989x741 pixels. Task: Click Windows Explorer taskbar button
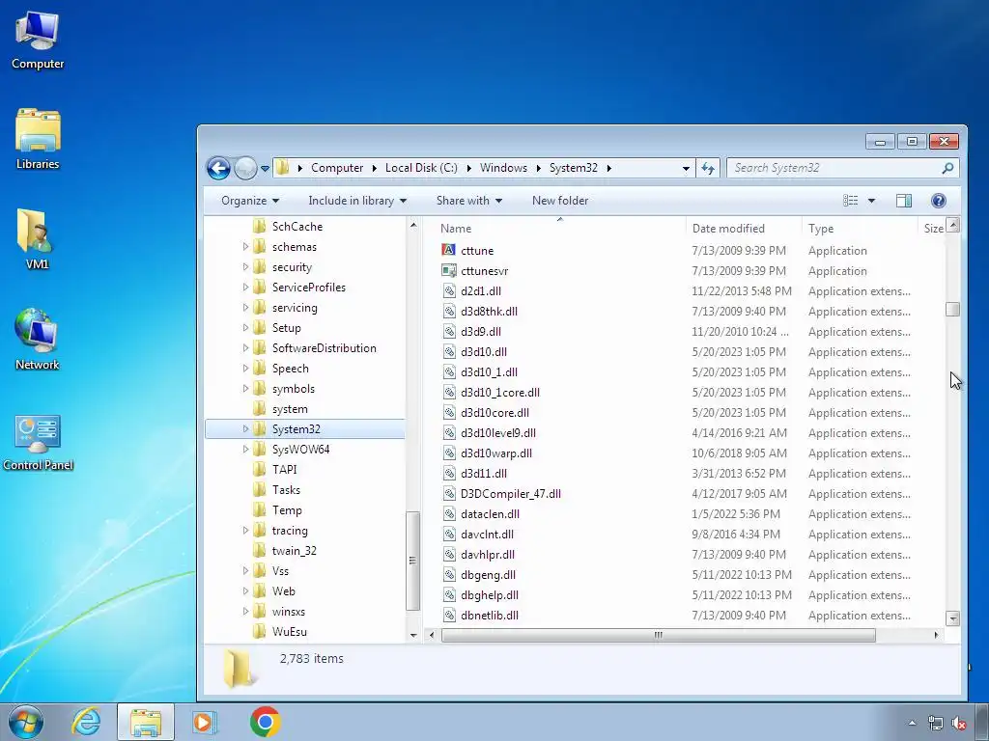click(146, 722)
